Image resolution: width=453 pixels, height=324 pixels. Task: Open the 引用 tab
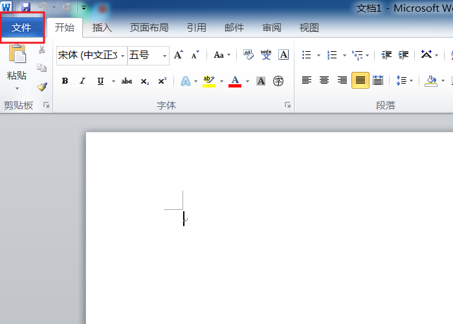pyautogui.click(x=197, y=28)
